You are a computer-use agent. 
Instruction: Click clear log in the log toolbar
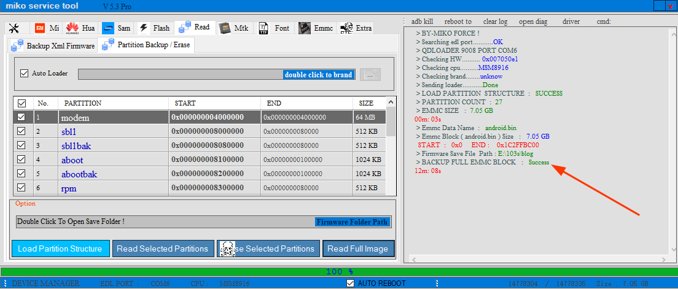tap(495, 21)
